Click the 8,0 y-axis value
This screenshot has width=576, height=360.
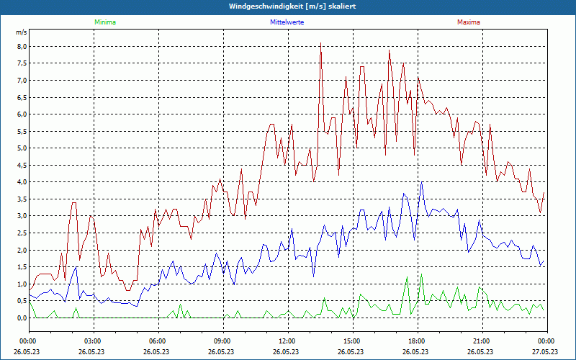pos(22,46)
